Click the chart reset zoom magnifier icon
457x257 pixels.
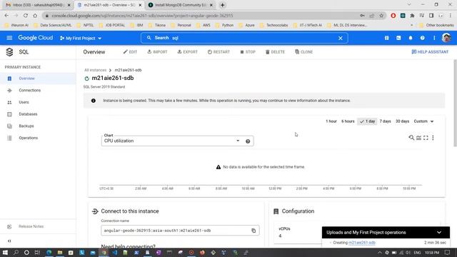click(x=411, y=138)
